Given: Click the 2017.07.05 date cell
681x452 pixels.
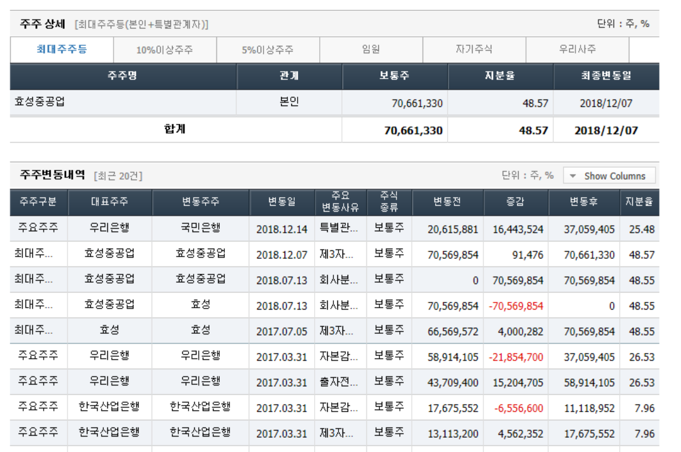Looking at the screenshot, I should click(282, 332).
